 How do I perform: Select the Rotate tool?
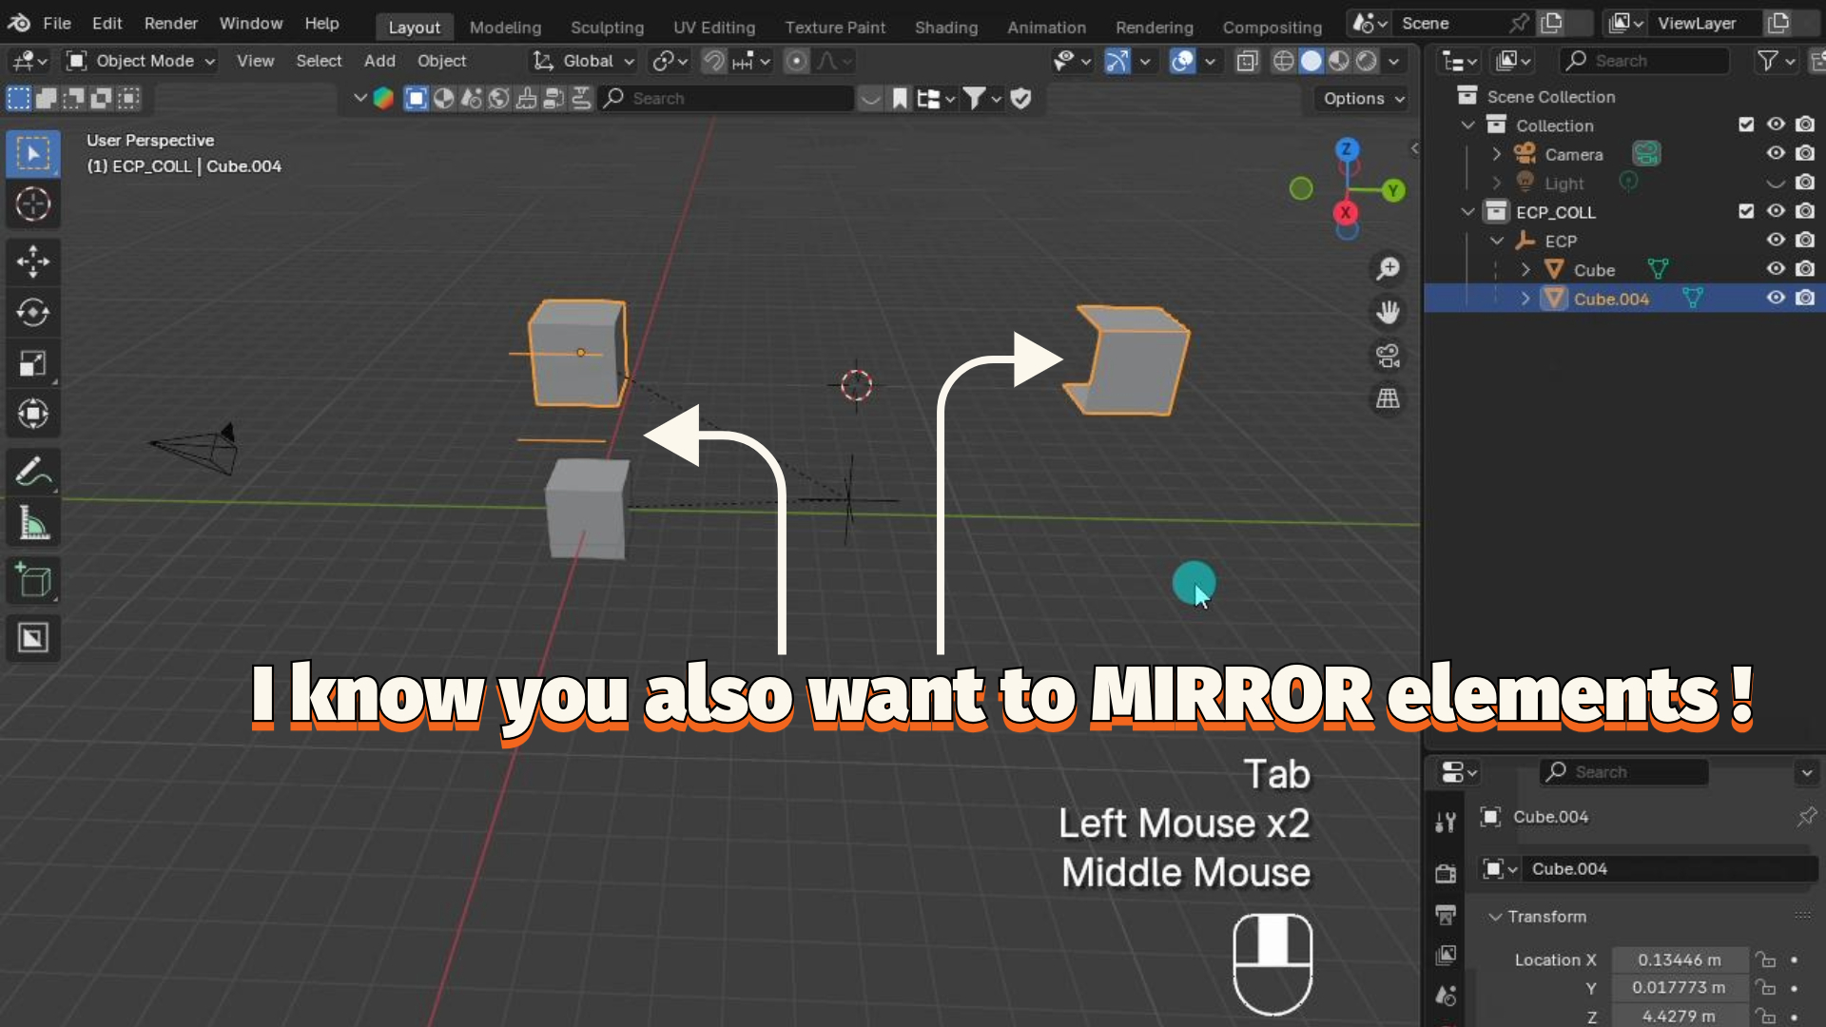33,312
